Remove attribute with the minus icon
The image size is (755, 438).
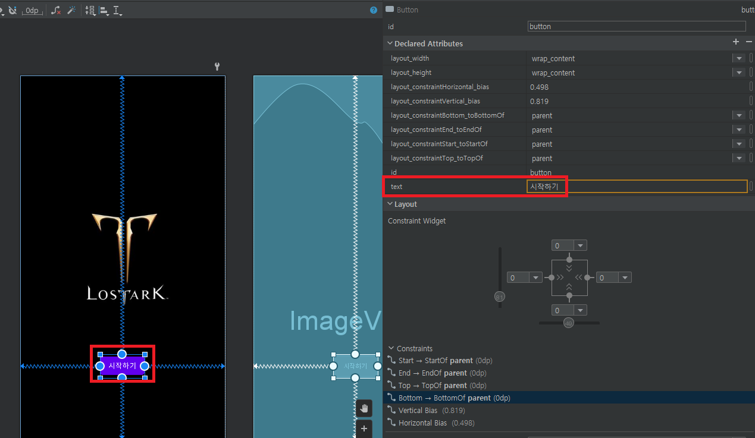pos(748,42)
